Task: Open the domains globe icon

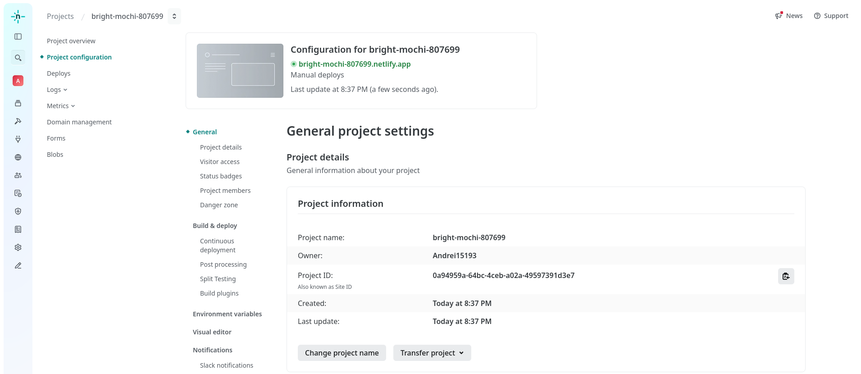Action: click(x=18, y=157)
